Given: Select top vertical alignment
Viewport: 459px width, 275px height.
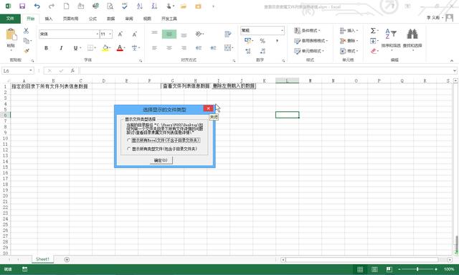Looking at the screenshot, I should (155, 34).
